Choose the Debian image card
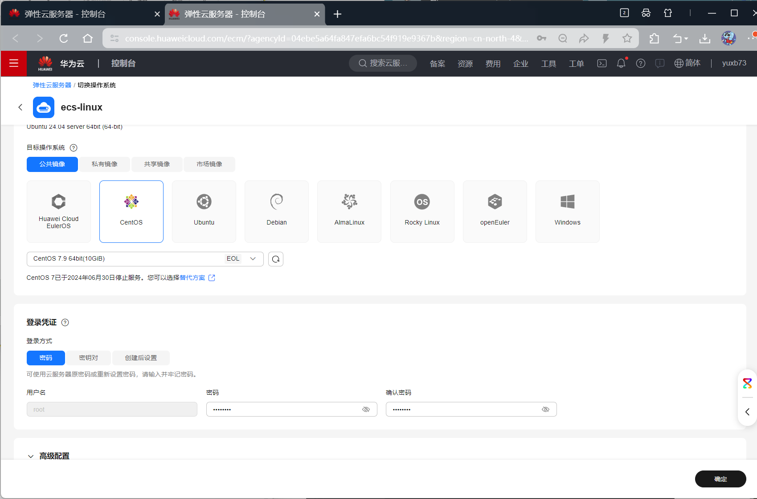 click(277, 212)
